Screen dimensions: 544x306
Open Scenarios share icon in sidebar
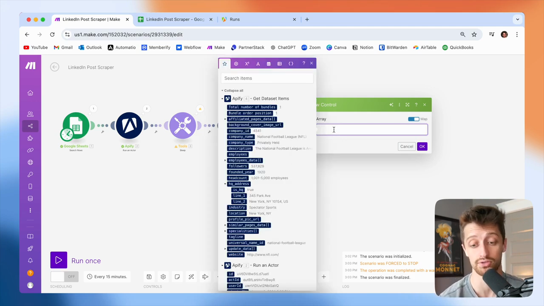[30, 126]
